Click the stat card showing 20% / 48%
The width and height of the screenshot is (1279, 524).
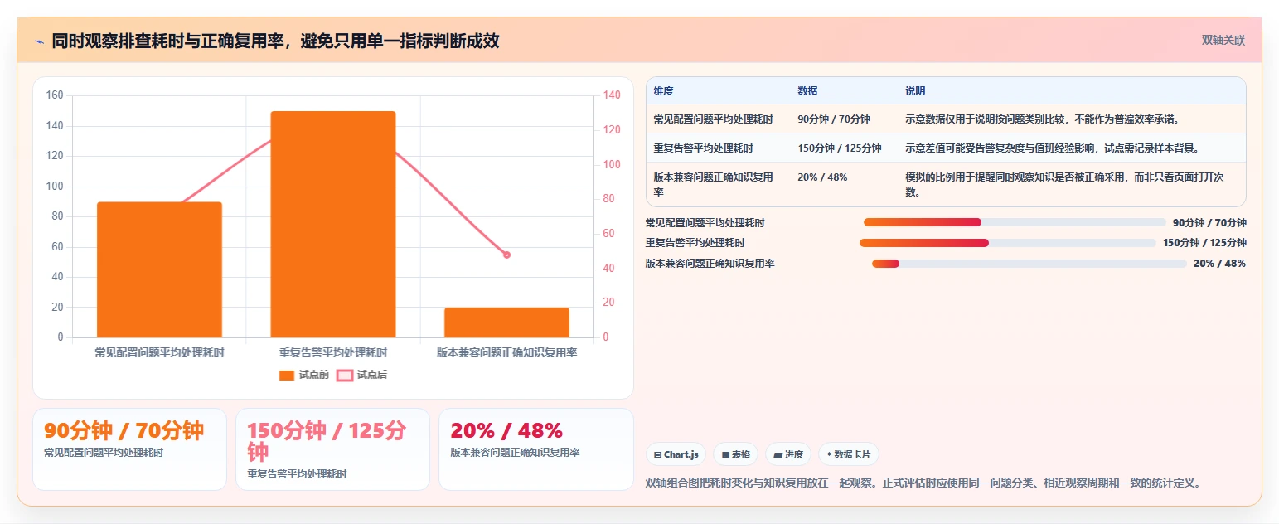535,449
